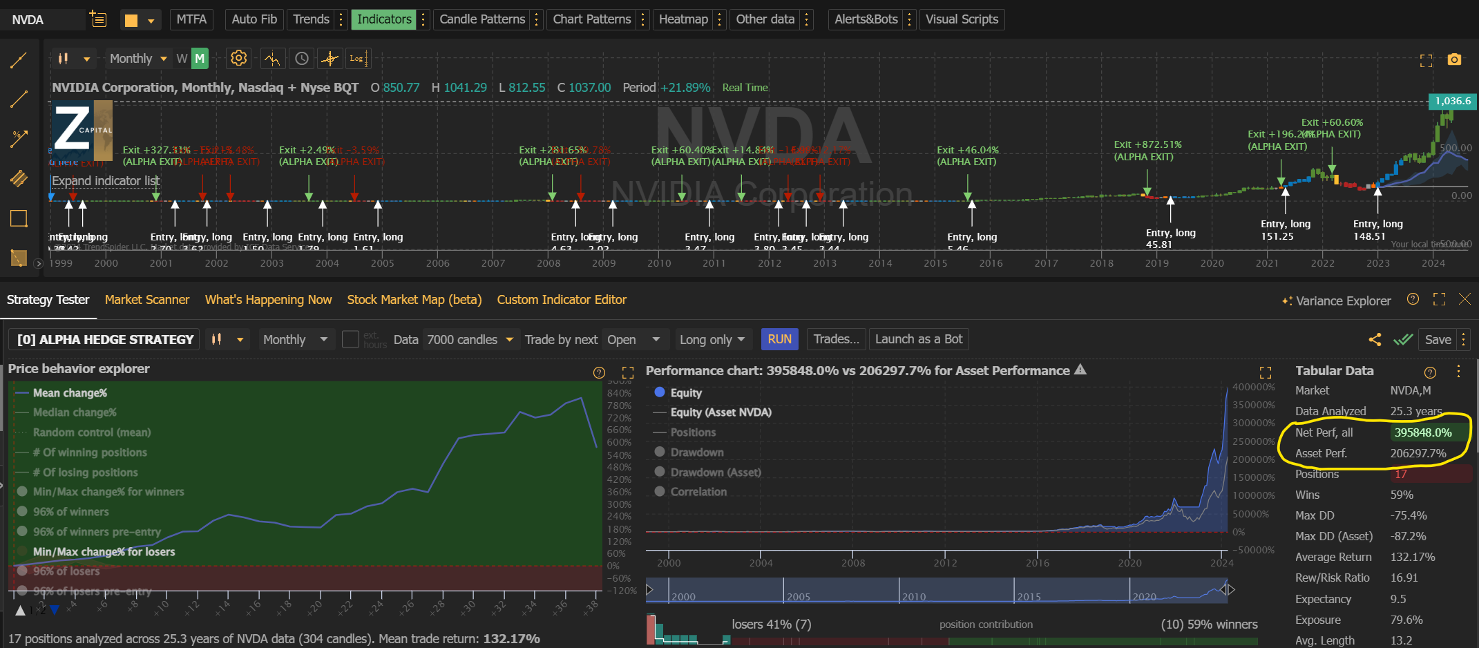Select the parallel channel drawing tool
The height and width of the screenshot is (648, 1479).
pos(19,178)
